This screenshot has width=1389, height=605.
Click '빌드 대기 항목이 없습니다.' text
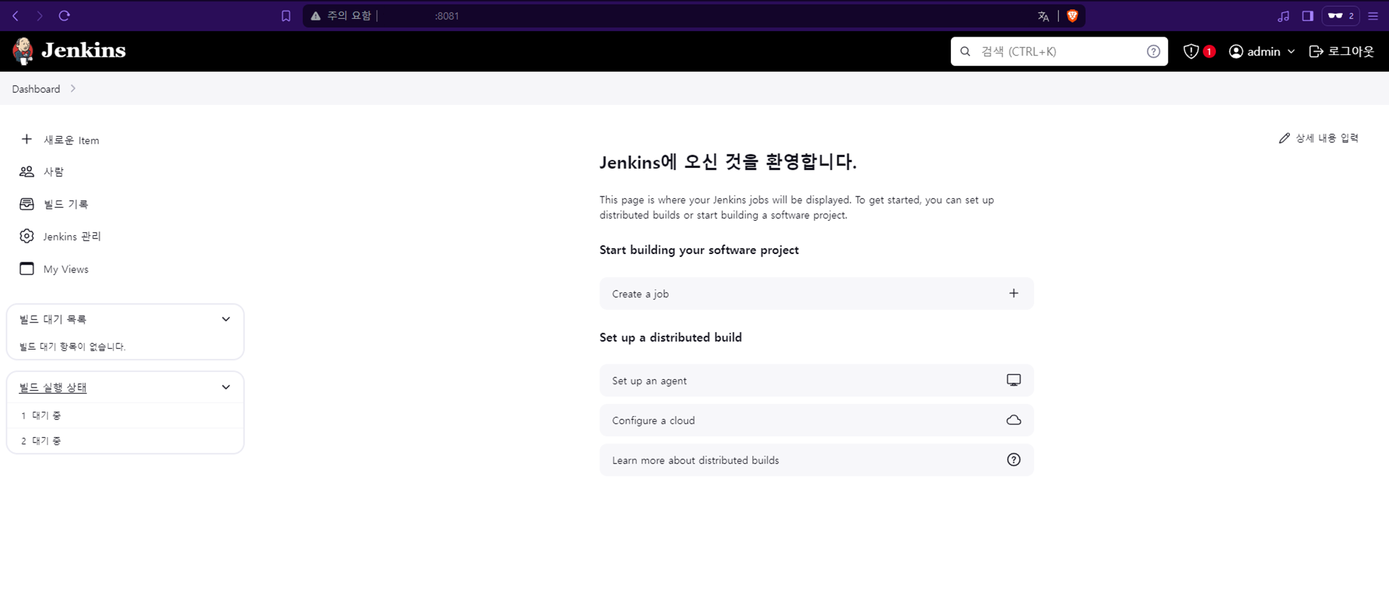pyautogui.click(x=73, y=347)
